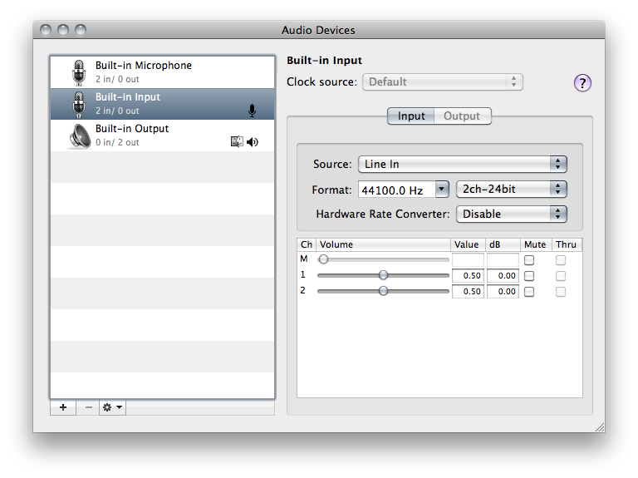The height and width of the screenshot is (478, 638).
Task: Click the default sound output speaker indicator
Action: [253, 141]
